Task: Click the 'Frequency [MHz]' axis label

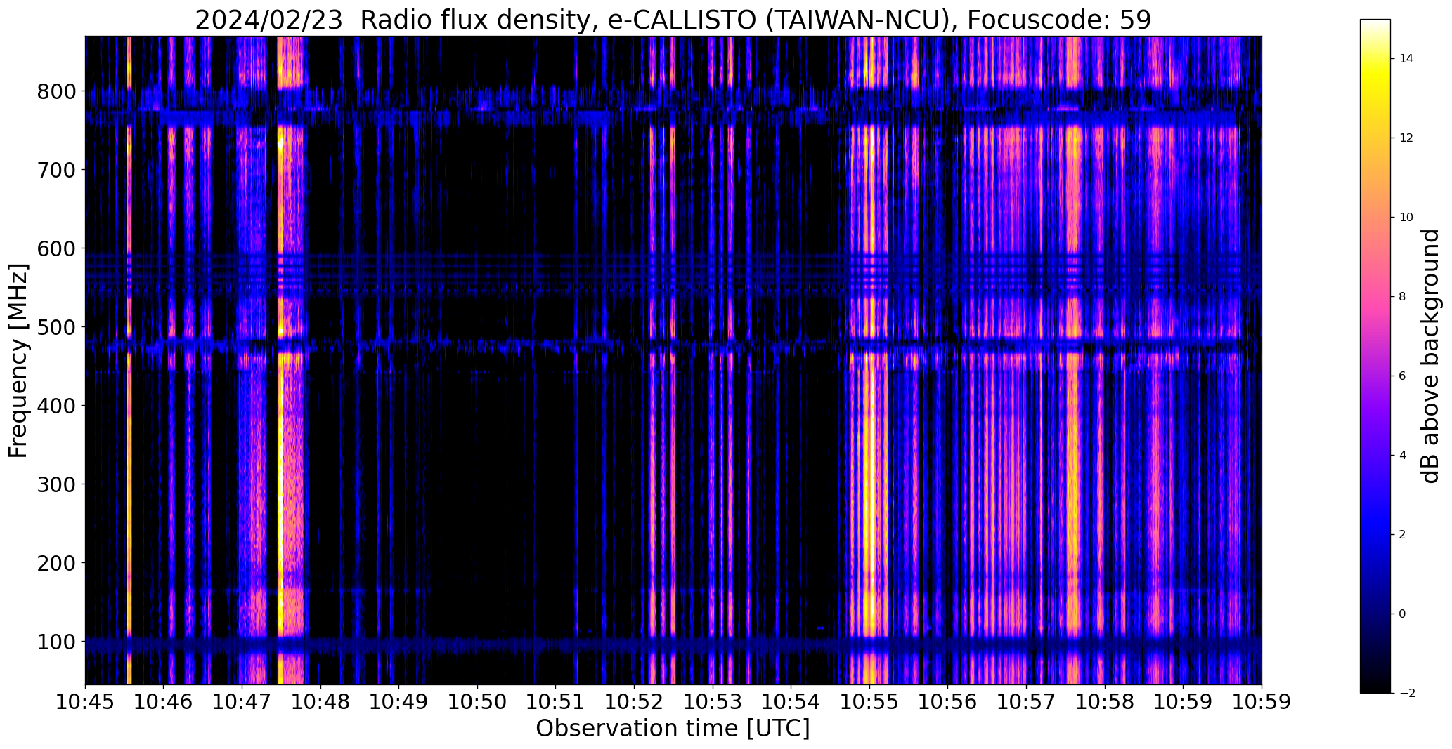Action: point(19,361)
